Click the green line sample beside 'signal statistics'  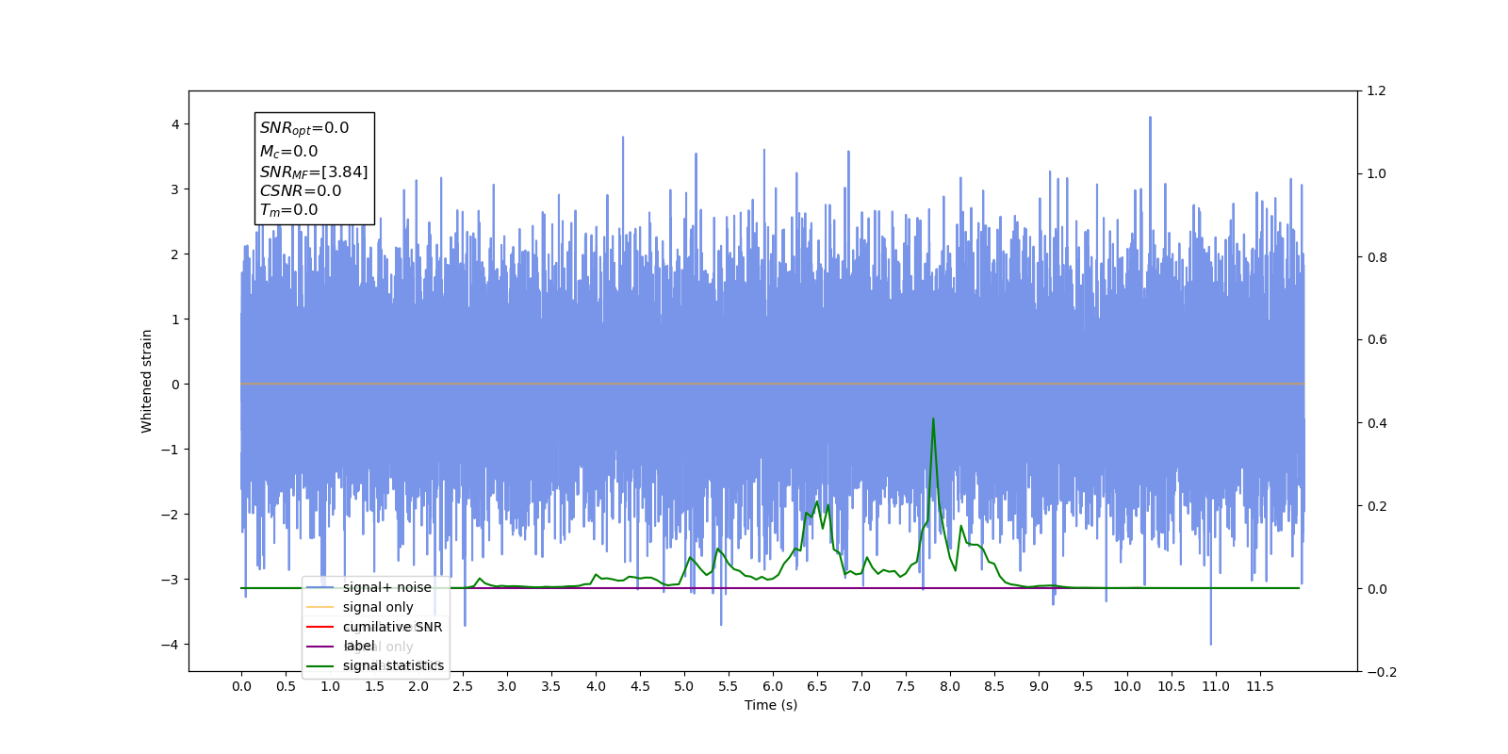click(x=320, y=665)
